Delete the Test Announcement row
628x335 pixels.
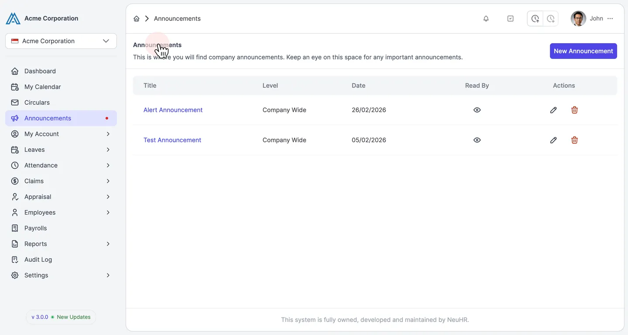[574, 140]
